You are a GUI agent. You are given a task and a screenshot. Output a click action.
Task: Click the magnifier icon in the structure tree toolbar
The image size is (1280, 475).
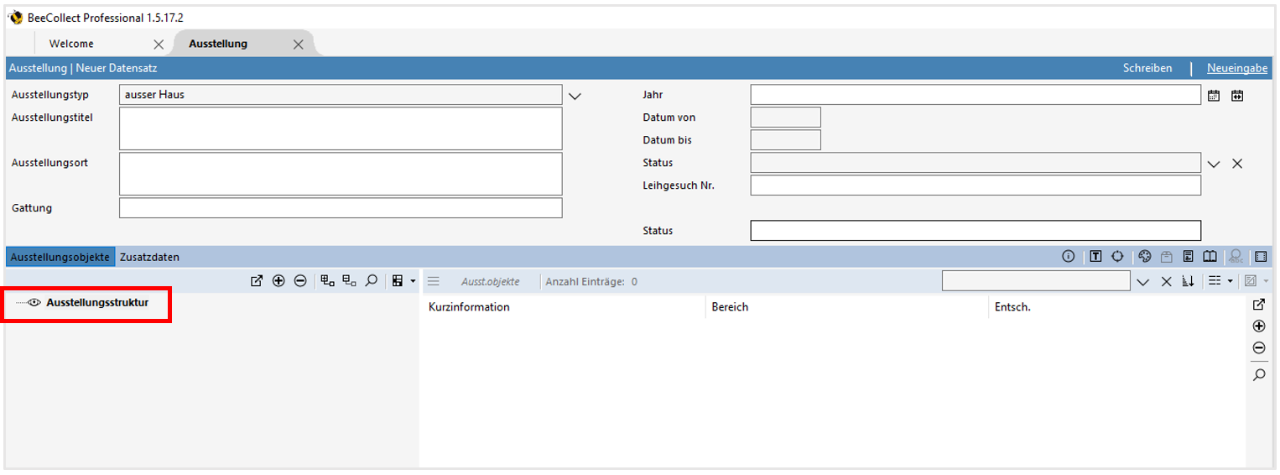tap(372, 281)
